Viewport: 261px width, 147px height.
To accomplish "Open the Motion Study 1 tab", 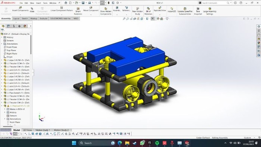I will point(43,130).
